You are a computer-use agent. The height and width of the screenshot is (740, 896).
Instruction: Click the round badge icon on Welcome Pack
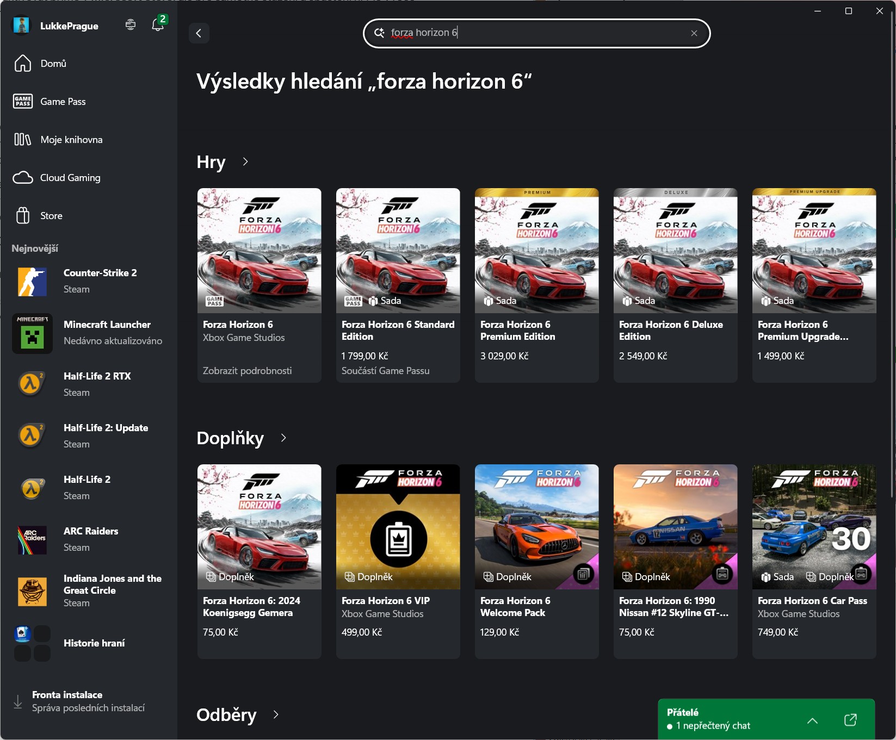coord(584,574)
